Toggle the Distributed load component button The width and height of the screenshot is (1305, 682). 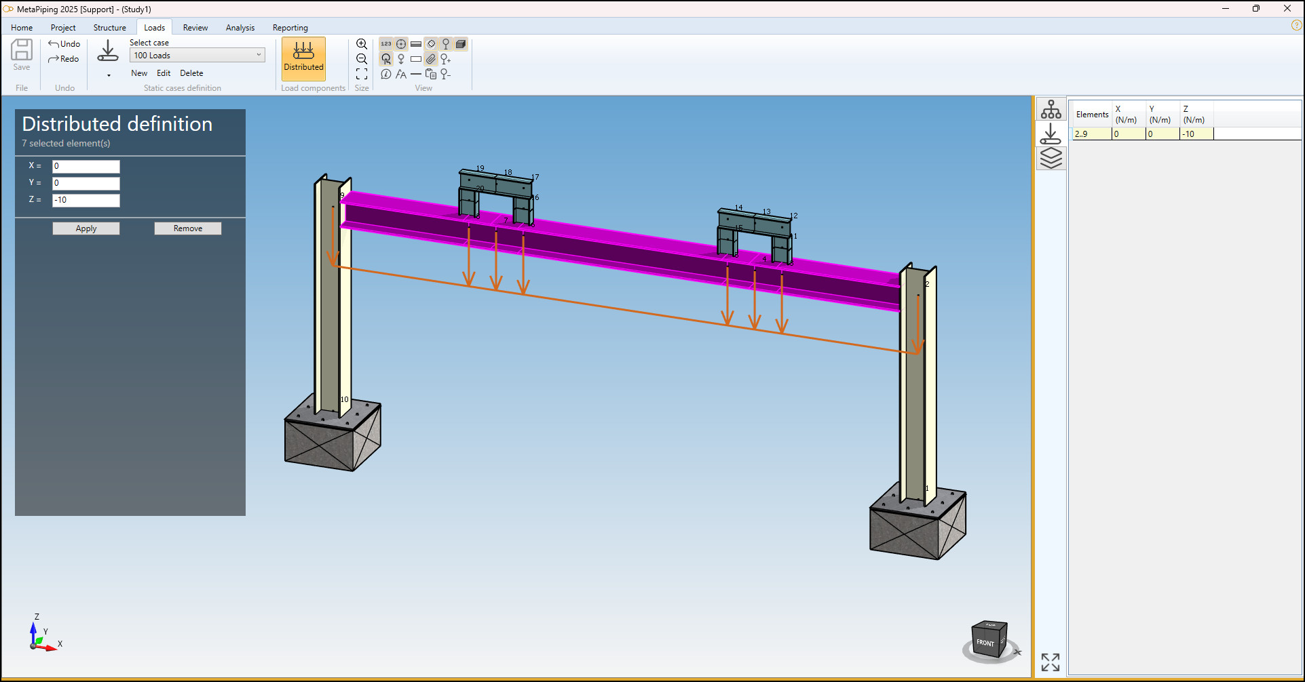coord(303,58)
